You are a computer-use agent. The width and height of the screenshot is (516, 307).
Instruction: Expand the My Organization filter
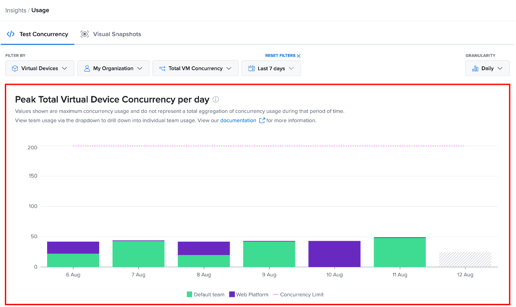point(113,68)
